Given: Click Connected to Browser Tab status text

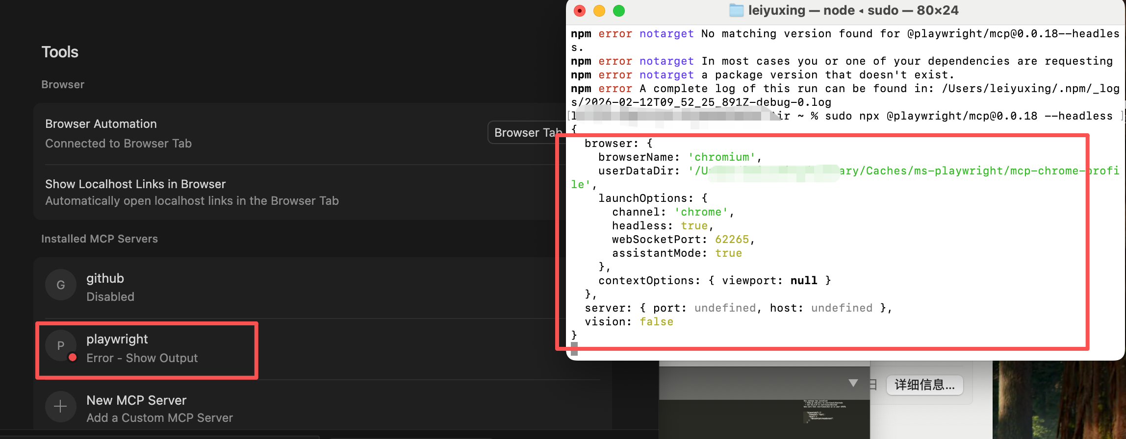Looking at the screenshot, I should point(118,144).
